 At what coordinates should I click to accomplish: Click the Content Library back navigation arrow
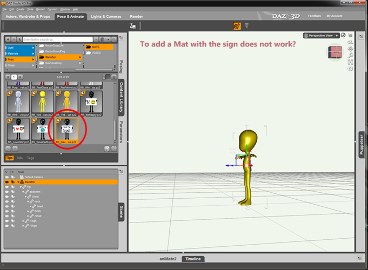click(x=8, y=39)
